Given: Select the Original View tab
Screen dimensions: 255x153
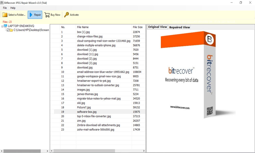Looking at the screenshot, I should tap(157, 27).
